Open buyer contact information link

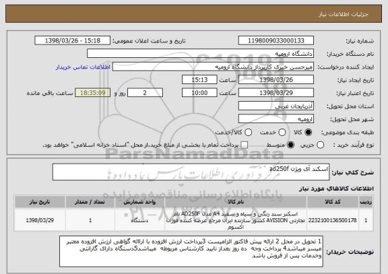83,67
